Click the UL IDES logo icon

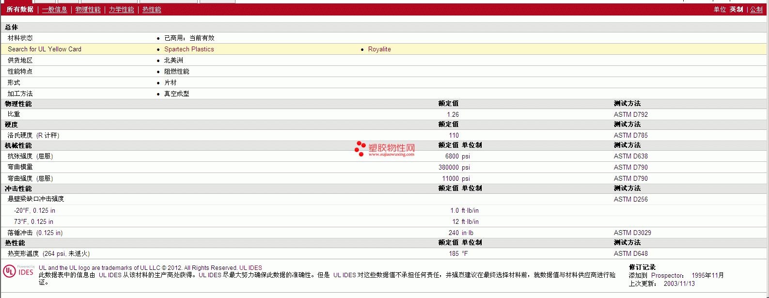pyautogui.click(x=18, y=271)
